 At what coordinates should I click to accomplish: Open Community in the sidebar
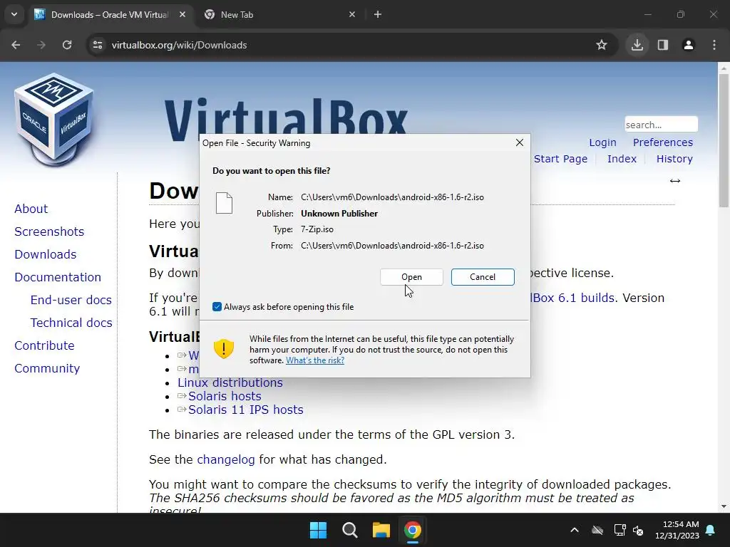click(47, 368)
